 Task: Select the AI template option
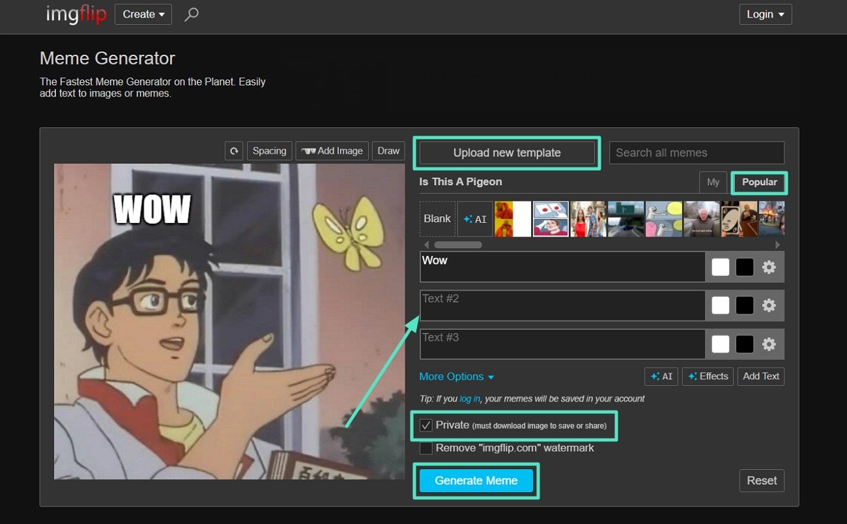(475, 219)
